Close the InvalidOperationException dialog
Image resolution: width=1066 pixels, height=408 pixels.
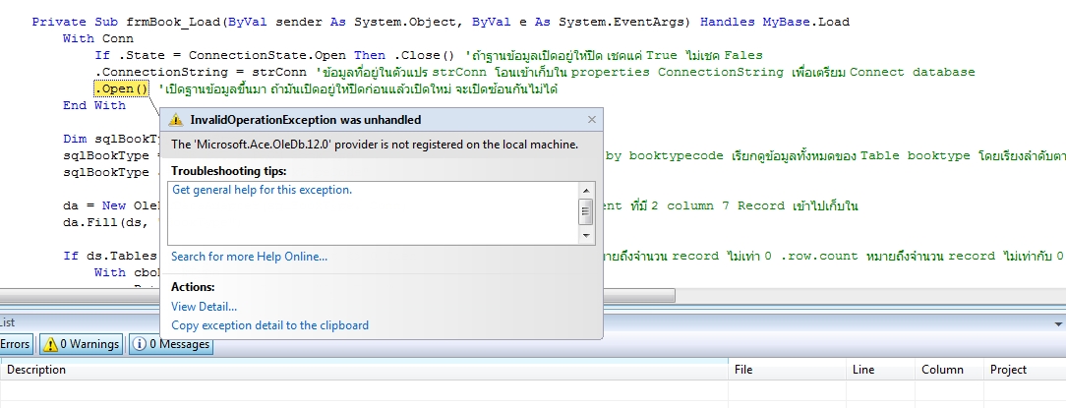click(x=591, y=120)
